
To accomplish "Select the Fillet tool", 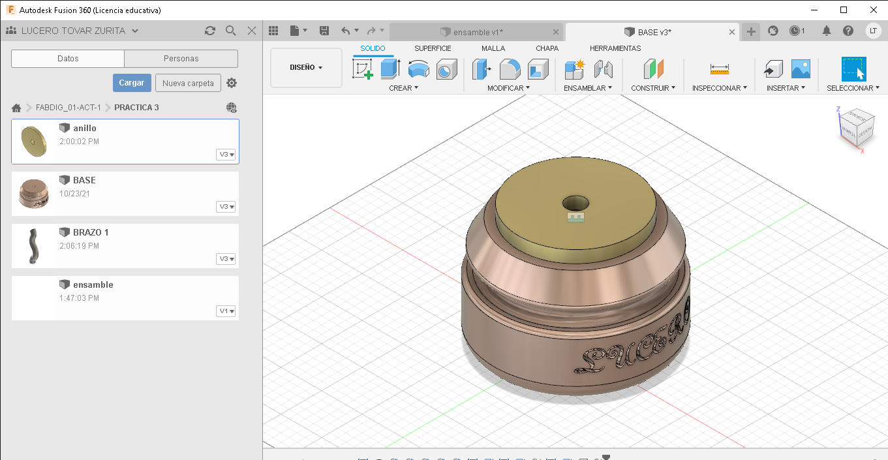I will [510, 69].
